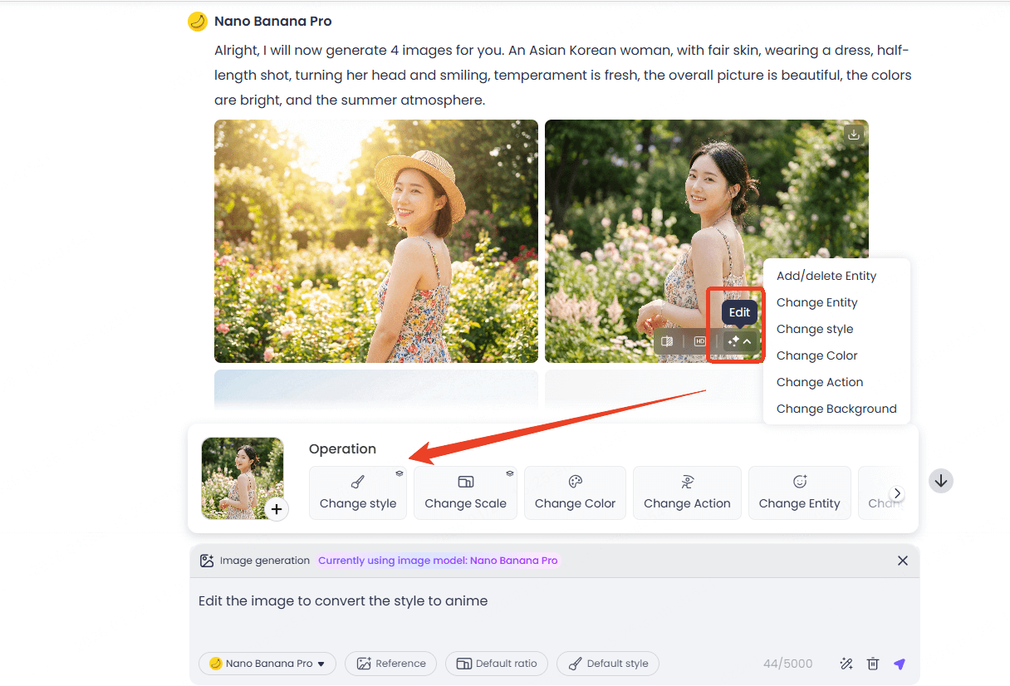1010x686 pixels.
Task: Click the download icon on the second image
Action: (853, 134)
